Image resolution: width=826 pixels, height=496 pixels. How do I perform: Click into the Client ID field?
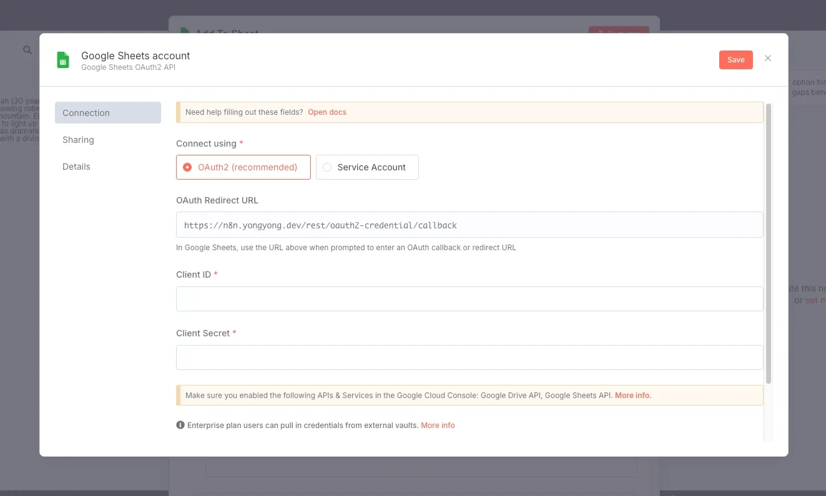point(470,299)
